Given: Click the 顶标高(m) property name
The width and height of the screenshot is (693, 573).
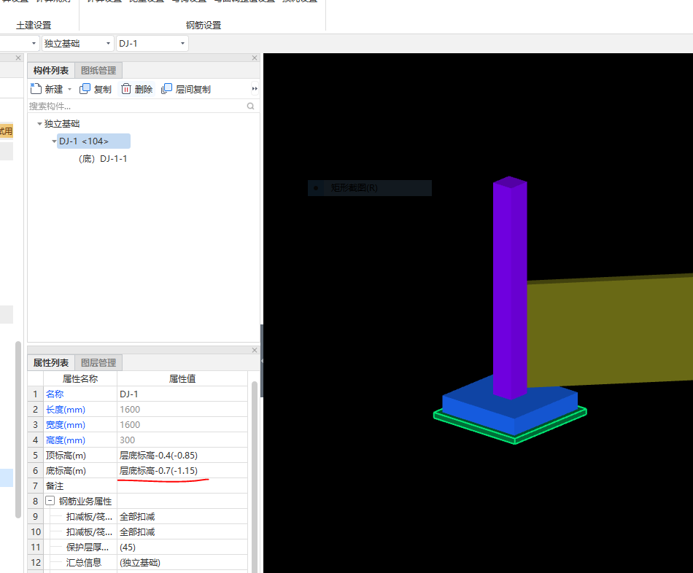Looking at the screenshot, I should click(x=66, y=456).
